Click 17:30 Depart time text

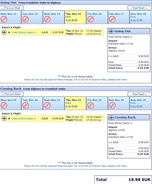[x=94, y=31]
